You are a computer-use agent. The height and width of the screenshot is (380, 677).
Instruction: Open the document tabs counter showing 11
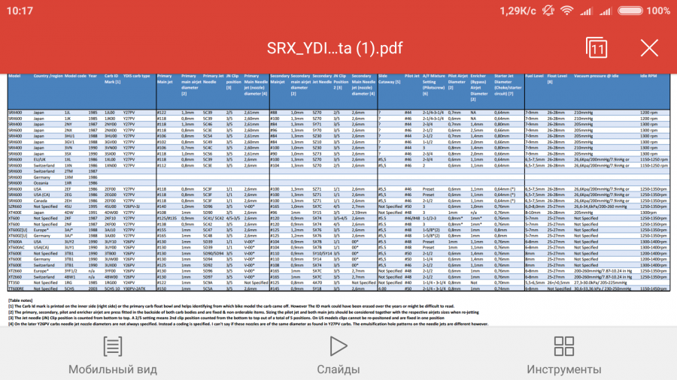(x=597, y=48)
